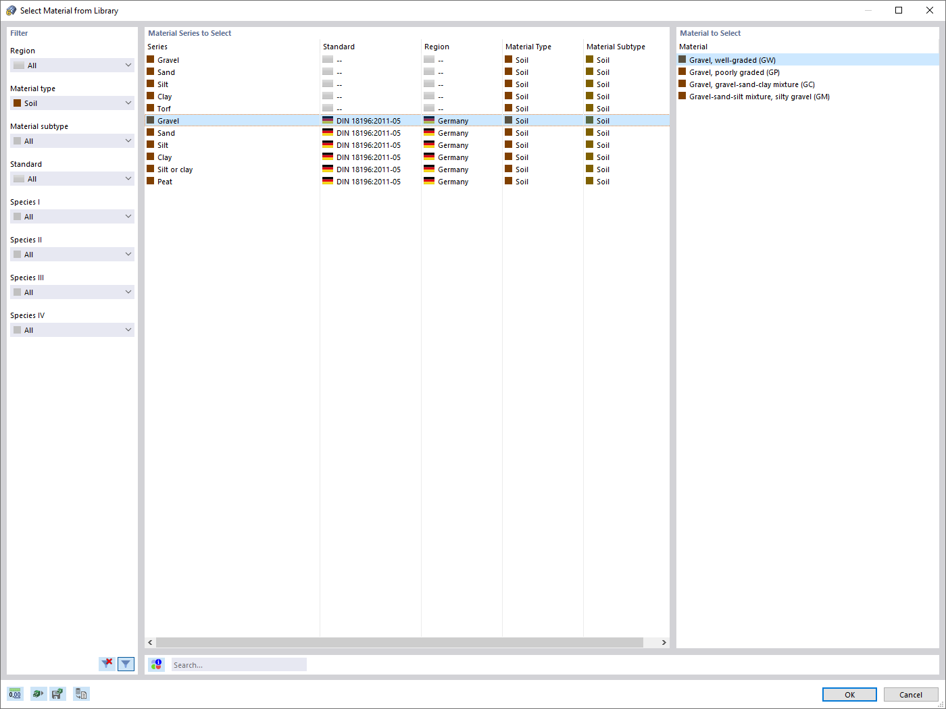
Task: Maximize the Select Material dialog window
Action: tap(899, 10)
